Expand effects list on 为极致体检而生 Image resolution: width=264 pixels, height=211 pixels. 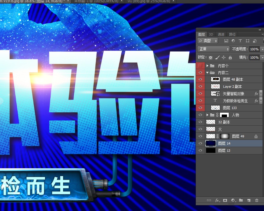[261, 101]
